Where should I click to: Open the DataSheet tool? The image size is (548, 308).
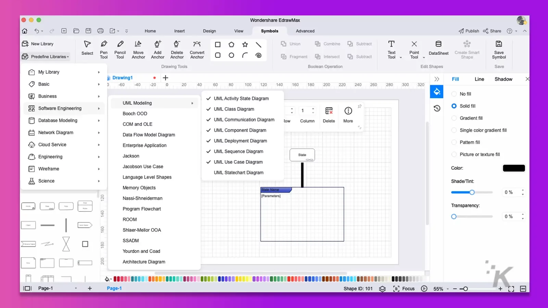pyautogui.click(x=438, y=48)
